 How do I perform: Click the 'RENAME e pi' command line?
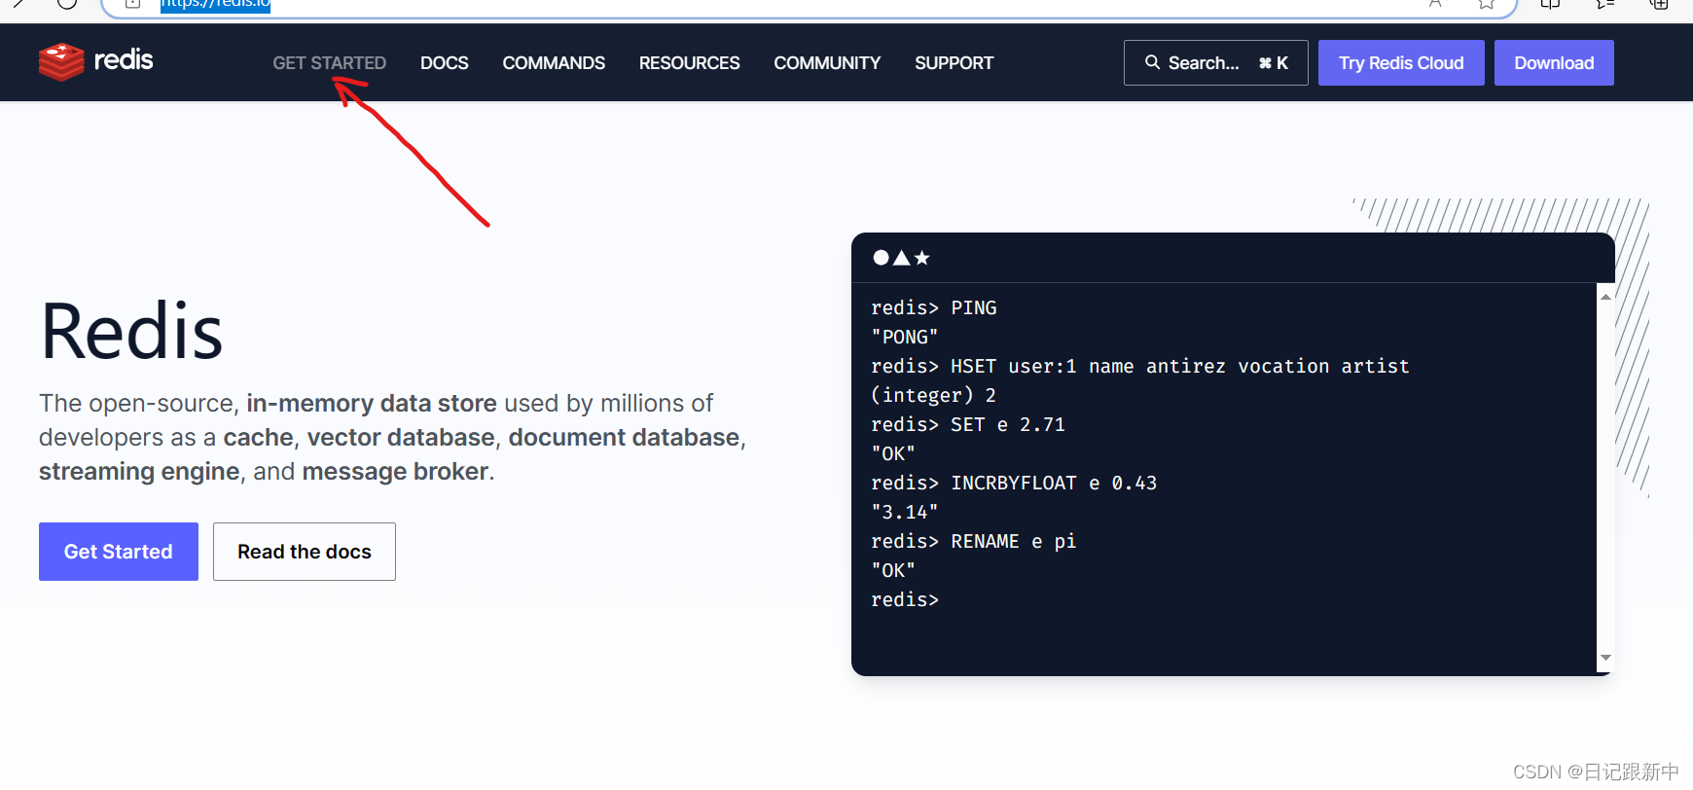point(974,542)
